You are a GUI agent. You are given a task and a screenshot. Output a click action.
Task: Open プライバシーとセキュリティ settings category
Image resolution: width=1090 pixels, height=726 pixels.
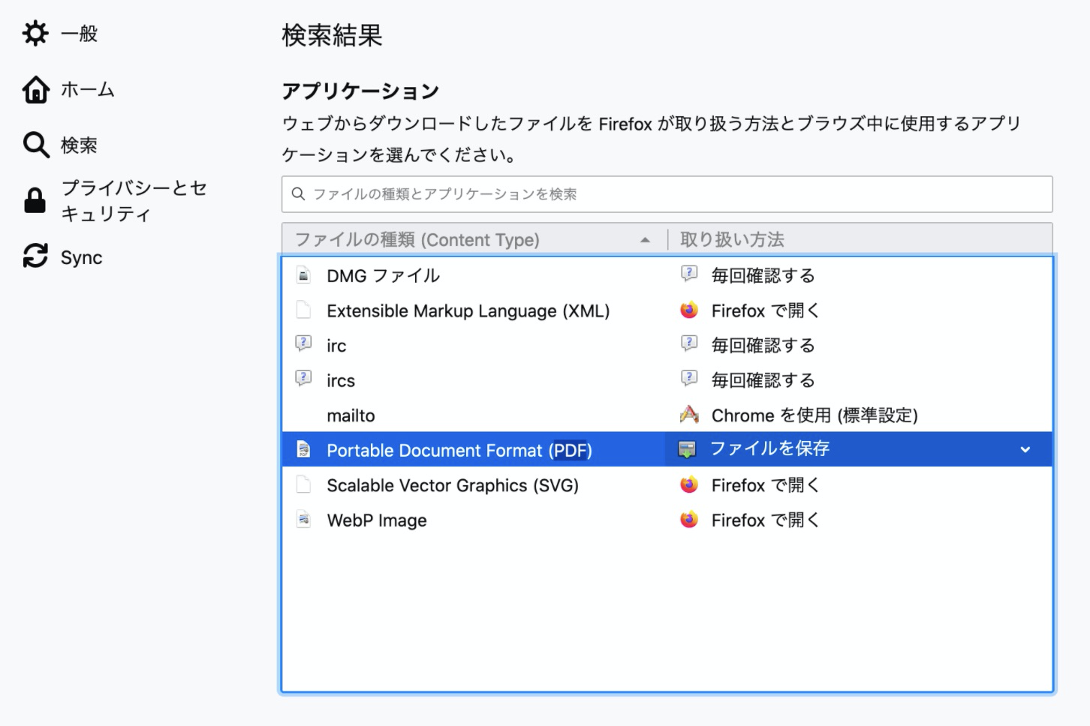click(x=116, y=201)
